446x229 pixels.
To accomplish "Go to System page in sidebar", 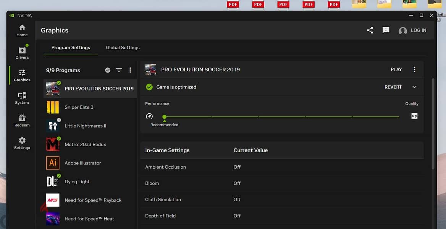I will (22, 98).
